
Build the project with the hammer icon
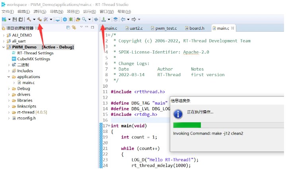(29, 19)
